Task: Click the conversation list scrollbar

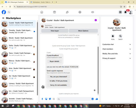Action: pyautogui.click(x=38, y=59)
